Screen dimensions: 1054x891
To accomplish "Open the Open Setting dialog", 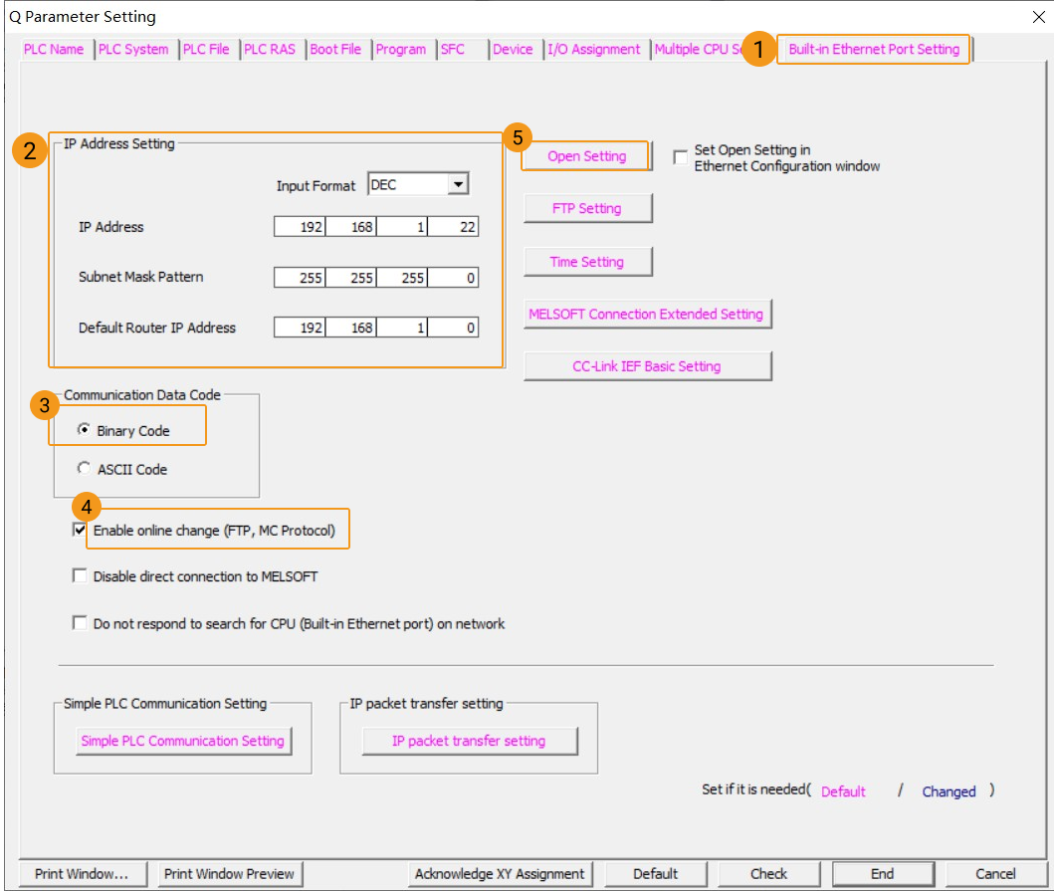I will pyautogui.click(x=585, y=156).
